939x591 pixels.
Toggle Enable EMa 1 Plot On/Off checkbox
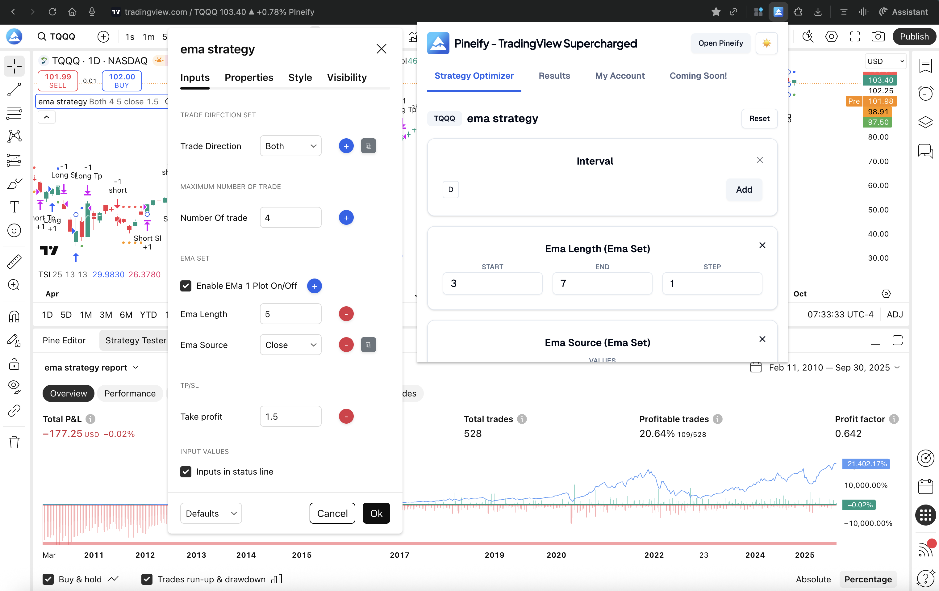coord(186,286)
